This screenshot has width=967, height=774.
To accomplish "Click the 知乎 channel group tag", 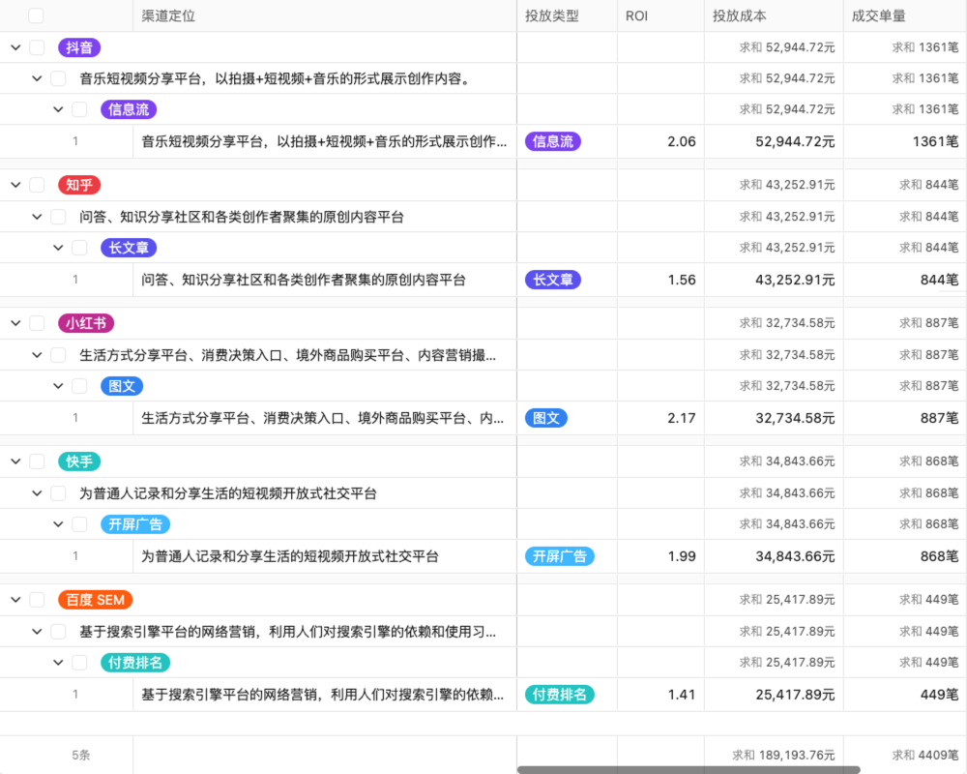I will [x=78, y=184].
